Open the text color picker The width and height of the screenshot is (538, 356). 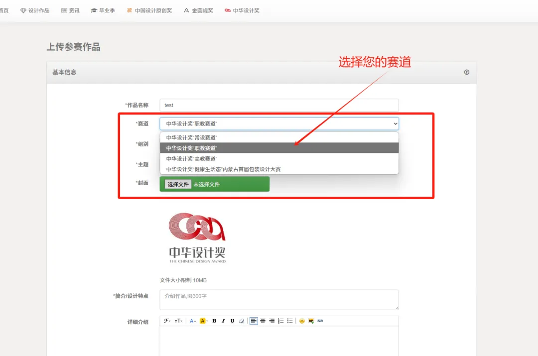tap(192, 321)
